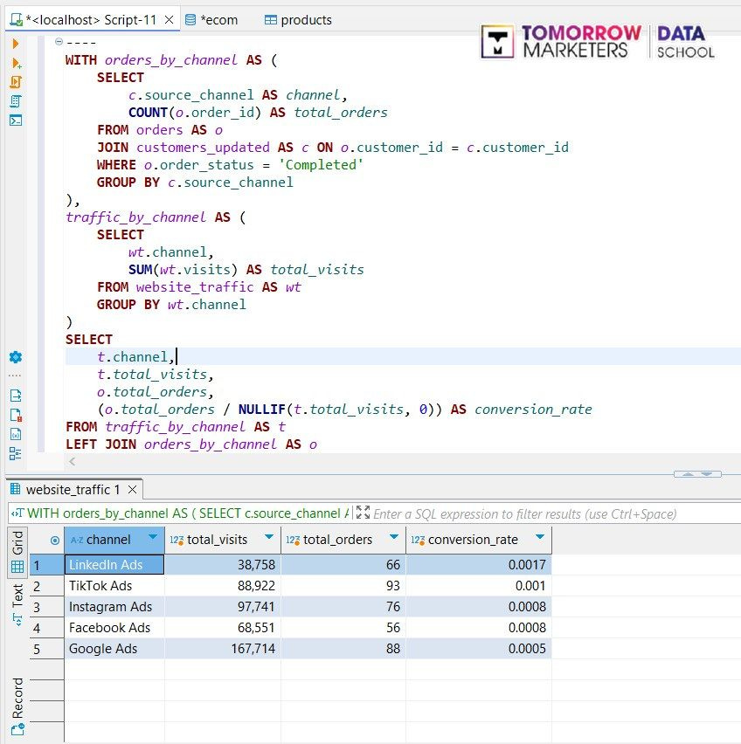Click the database icon on the ecom tab
The height and width of the screenshot is (744, 741).
coord(190,20)
